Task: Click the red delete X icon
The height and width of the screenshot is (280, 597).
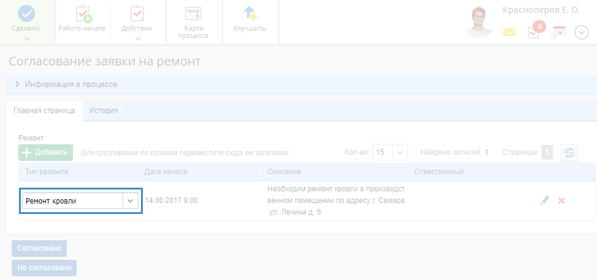Action: pos(561,201)
